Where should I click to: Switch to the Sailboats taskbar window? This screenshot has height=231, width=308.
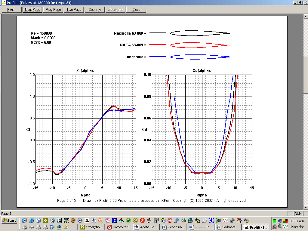click(x=228, y=227)
